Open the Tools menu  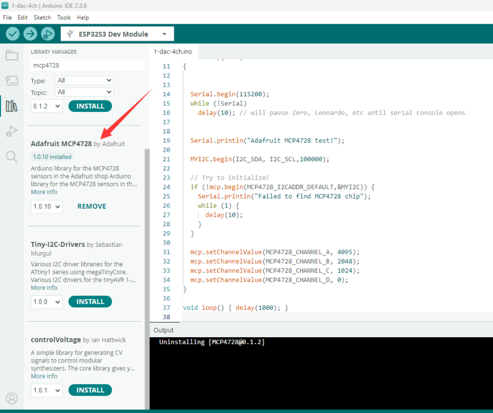click(x=64, y=18)
